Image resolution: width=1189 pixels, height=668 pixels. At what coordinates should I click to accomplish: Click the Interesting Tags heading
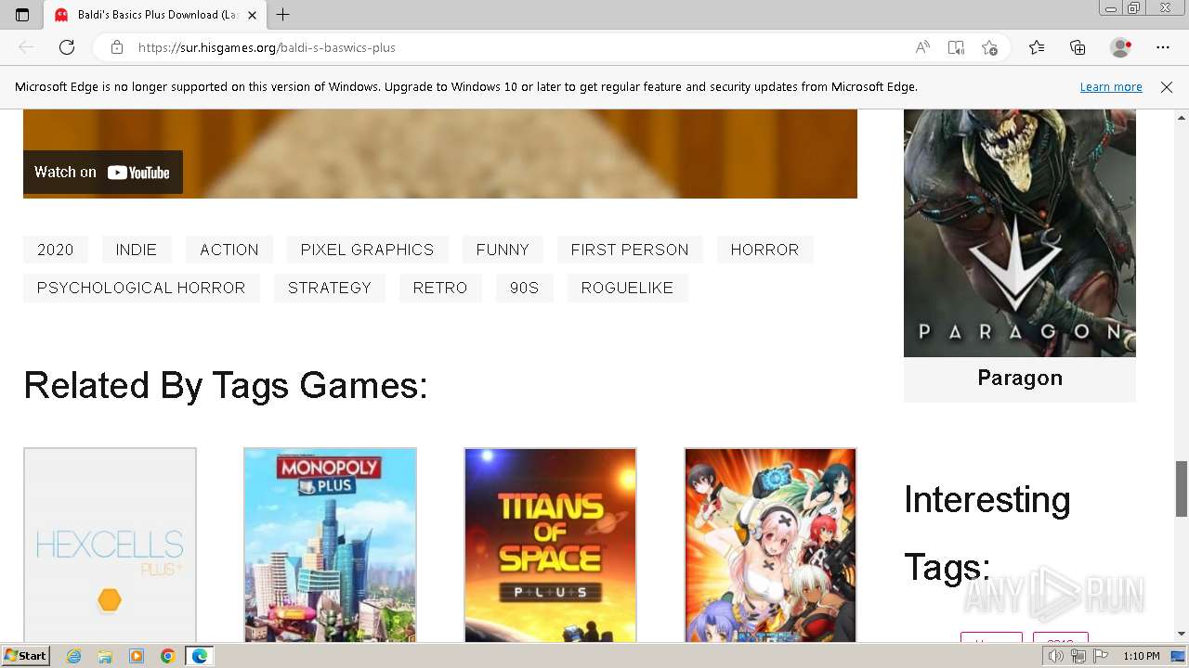(987, 533)
